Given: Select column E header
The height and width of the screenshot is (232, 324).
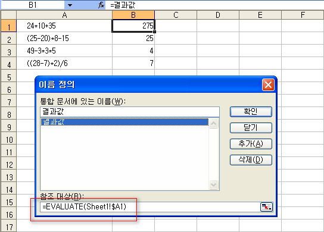Looking at the screenshot, I should tap(260, 15).
